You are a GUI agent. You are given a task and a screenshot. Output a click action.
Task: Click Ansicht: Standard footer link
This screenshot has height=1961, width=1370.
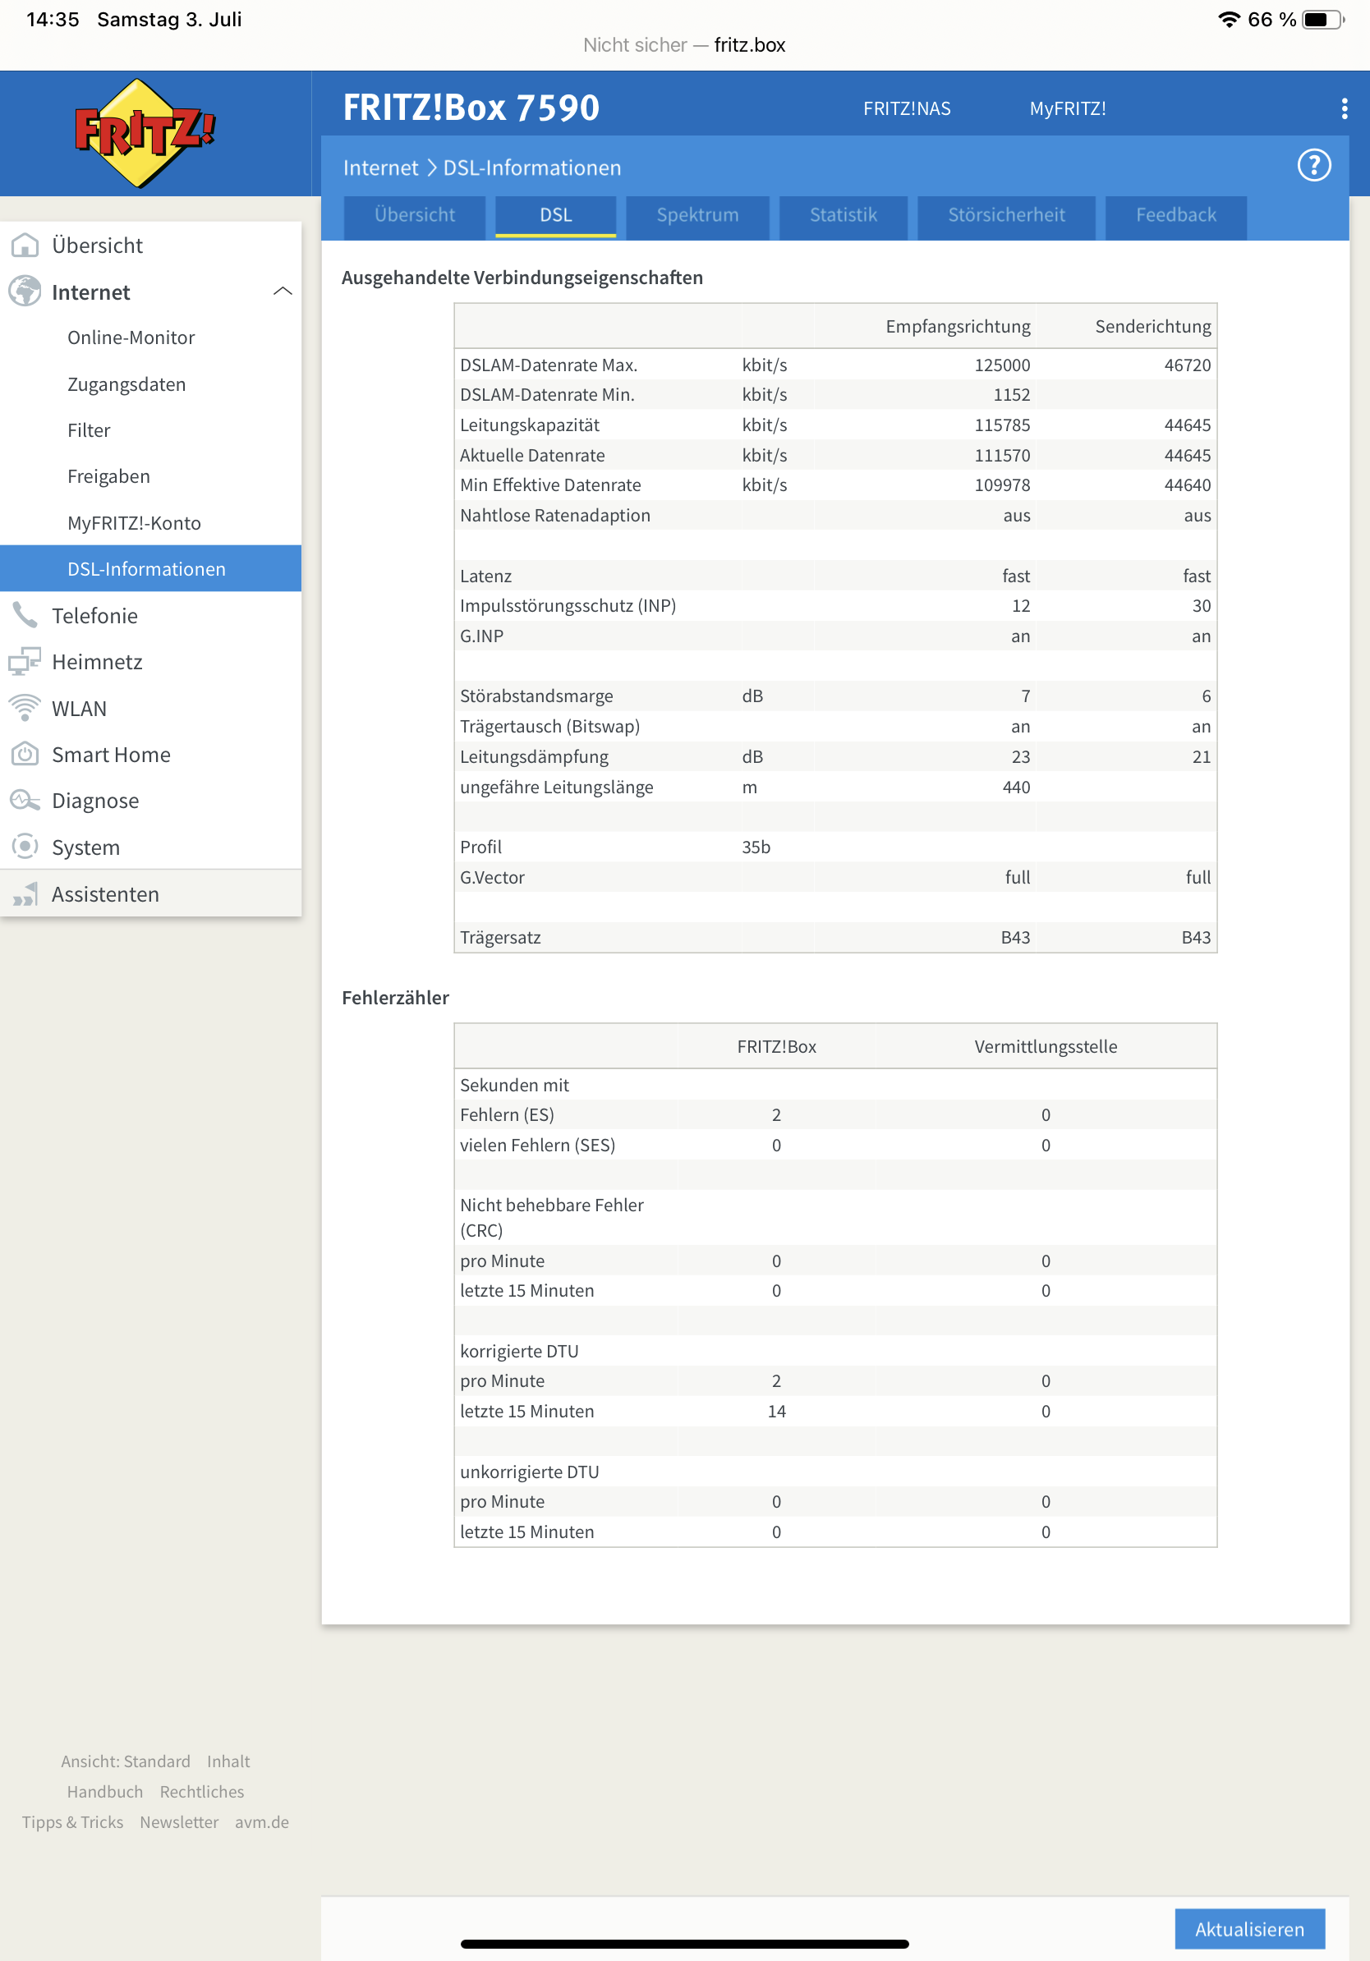pos(126,1761)
